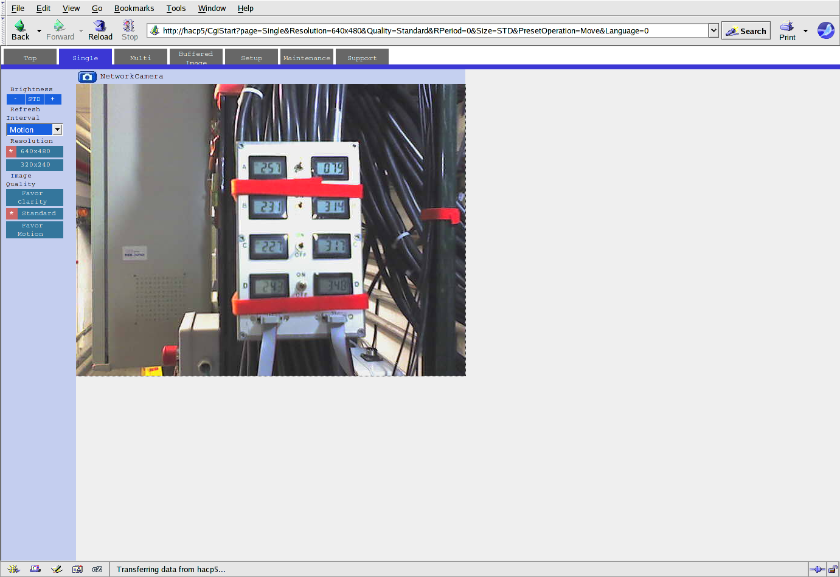Choose Standard image quality
This screenshot has height=577, width=840.
(35, 213)
